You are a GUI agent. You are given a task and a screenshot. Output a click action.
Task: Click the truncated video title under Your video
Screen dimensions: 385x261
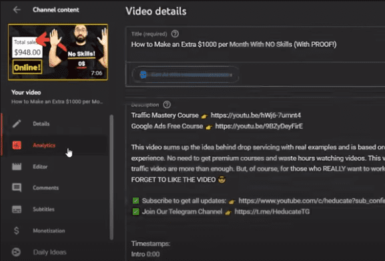[x=57, y=101]
